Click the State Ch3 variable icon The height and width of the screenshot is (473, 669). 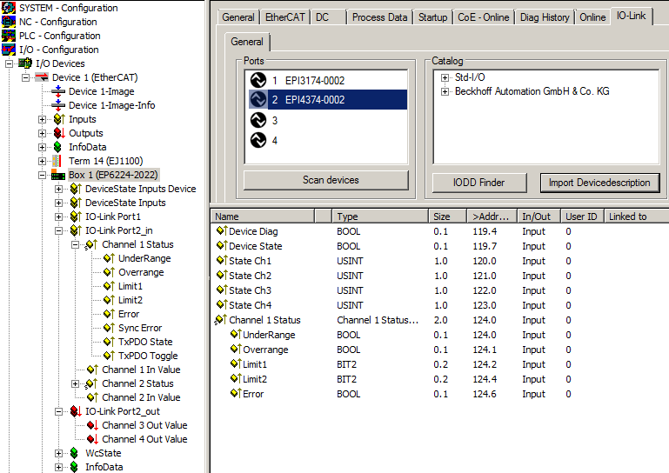point(222,290)
